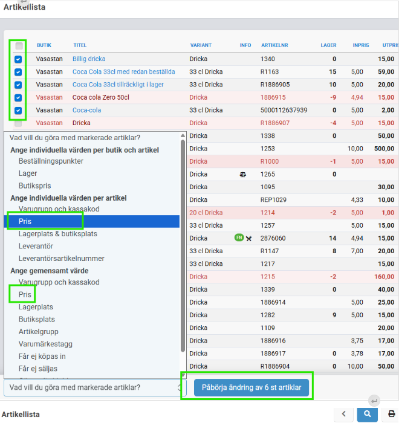
Task: Click the blue magnifying glass search button
Action: coord(366,414)
